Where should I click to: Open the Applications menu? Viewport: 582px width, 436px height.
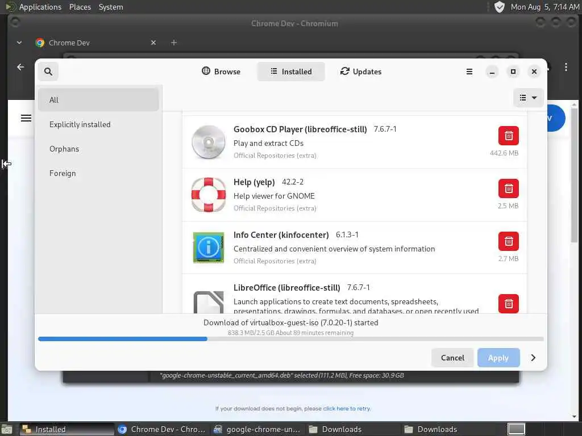coord(34,7)
